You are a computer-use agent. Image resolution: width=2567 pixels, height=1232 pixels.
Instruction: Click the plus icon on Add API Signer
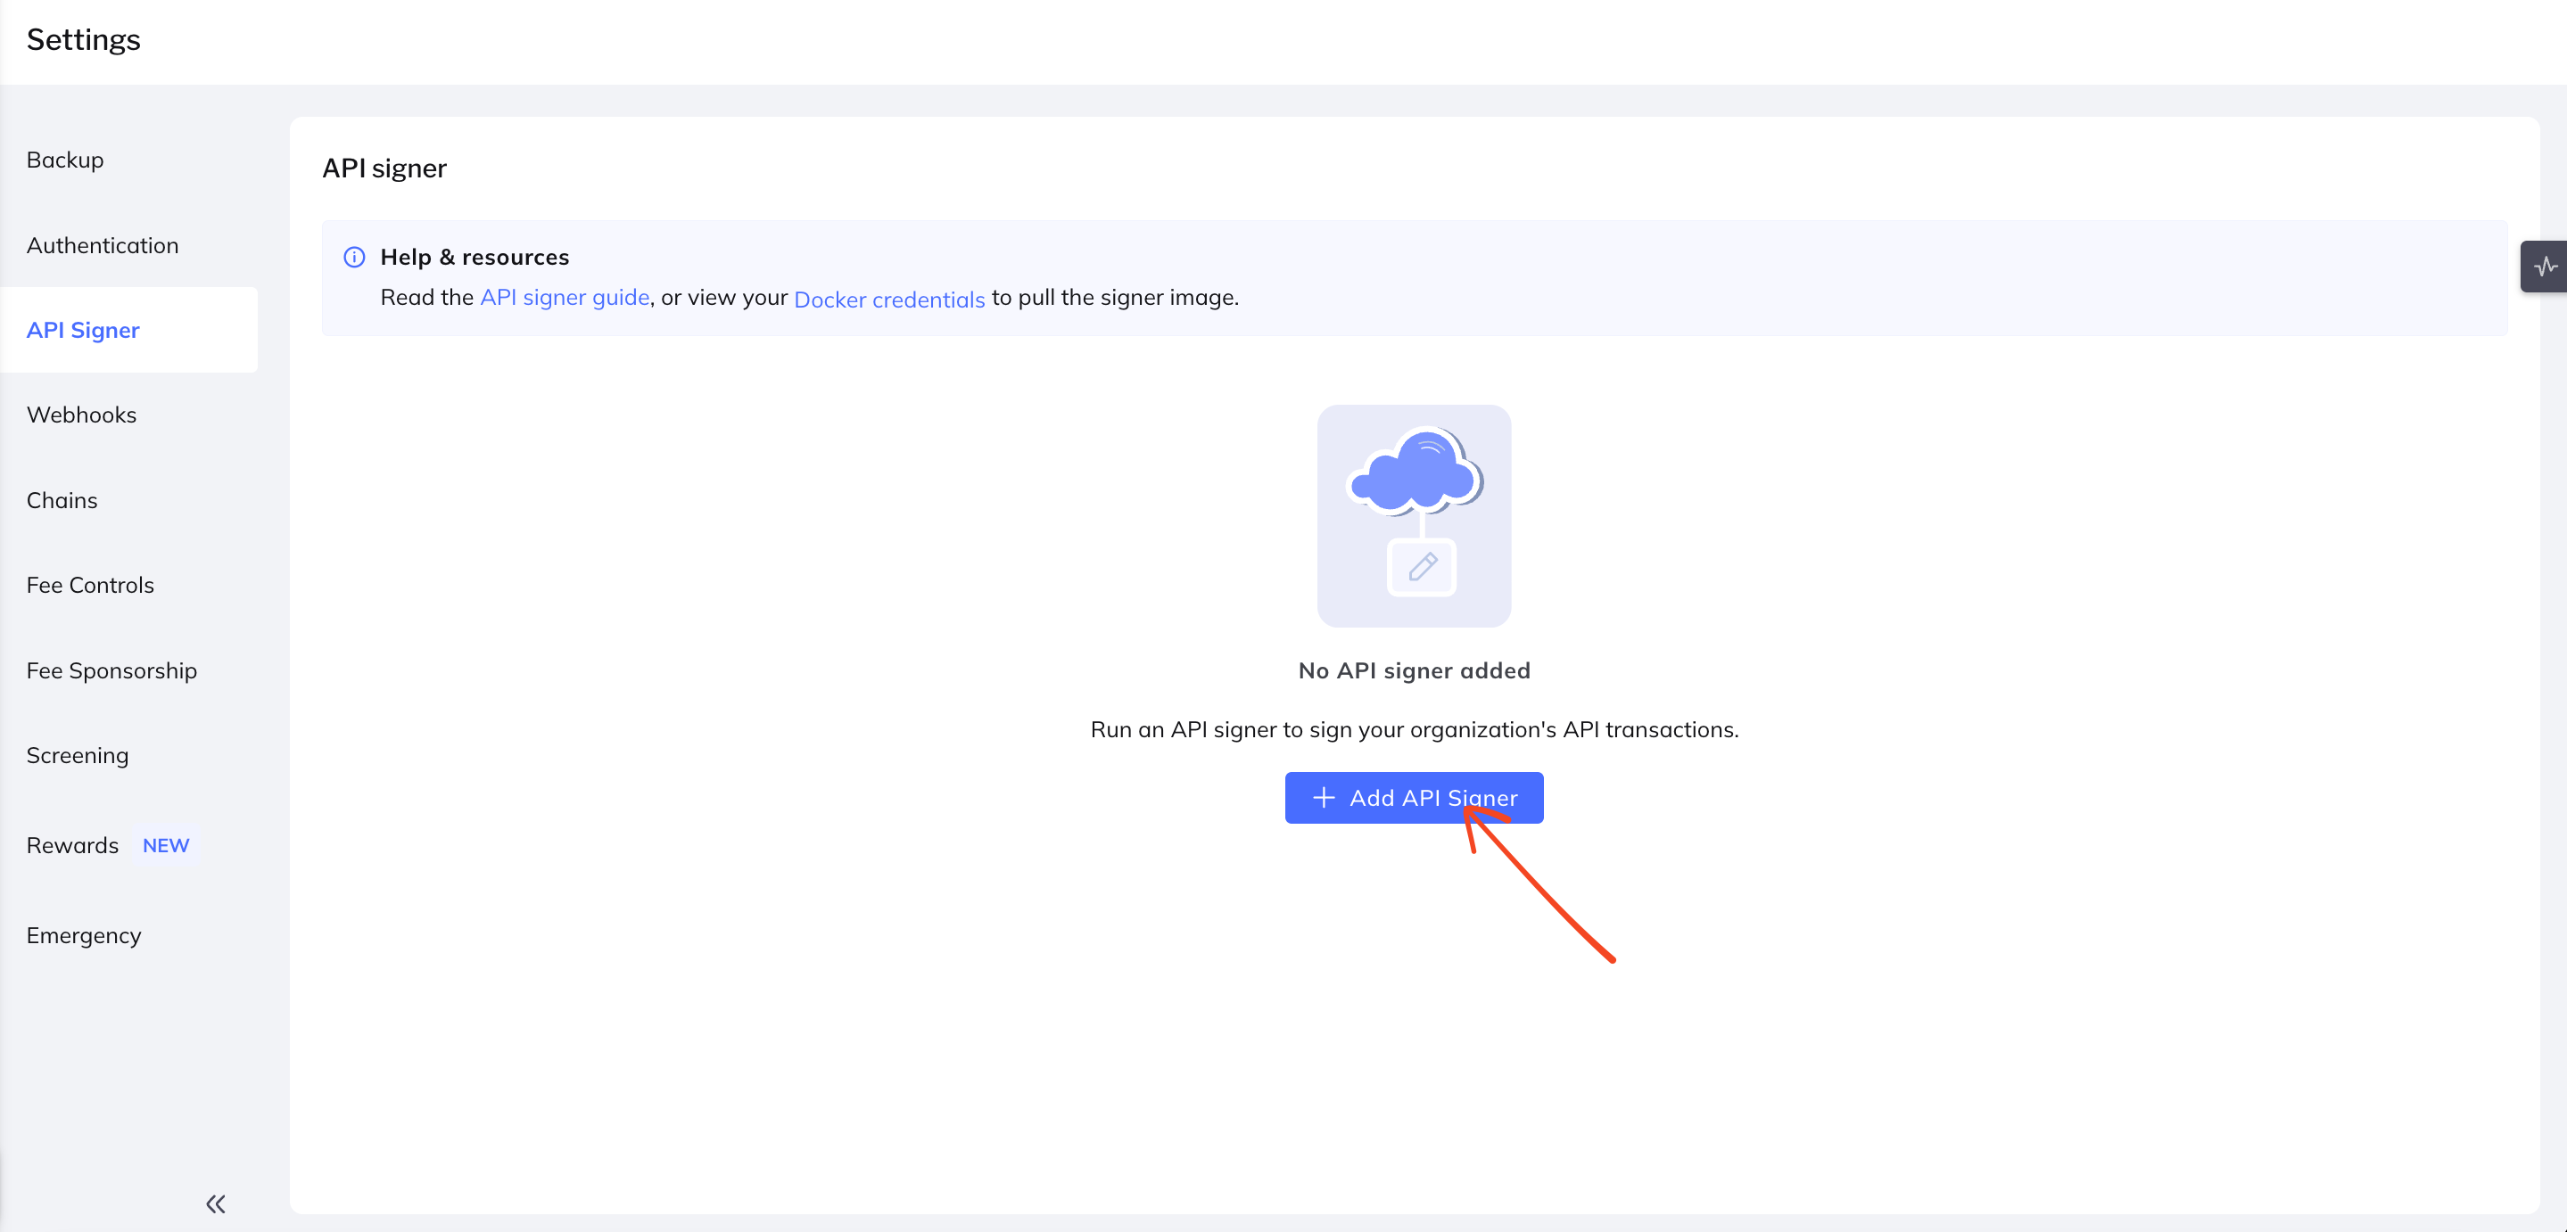[1324, 798]
